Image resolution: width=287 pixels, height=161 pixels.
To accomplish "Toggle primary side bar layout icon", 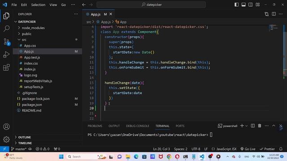I will point(236,5).
